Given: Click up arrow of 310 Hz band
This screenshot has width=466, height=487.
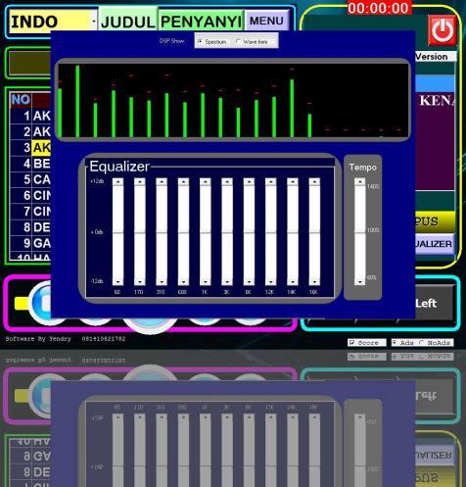Looking at the screenshot, I should 162,181.
